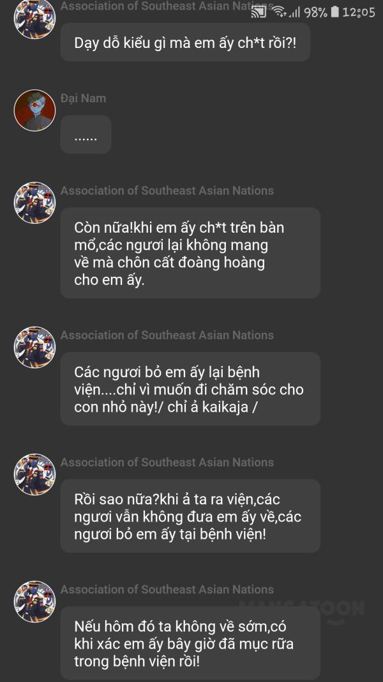Tap sender name above "Còn nữa!" message
Screen dimensions: 383x682
coord(167,190)
